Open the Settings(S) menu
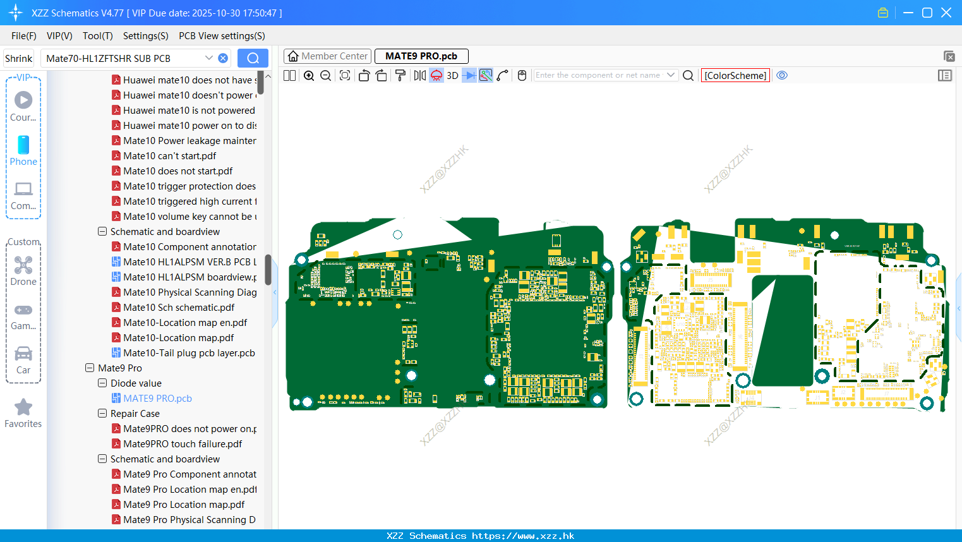This screenshot has width=962, height=542. (x=146, y=36)
